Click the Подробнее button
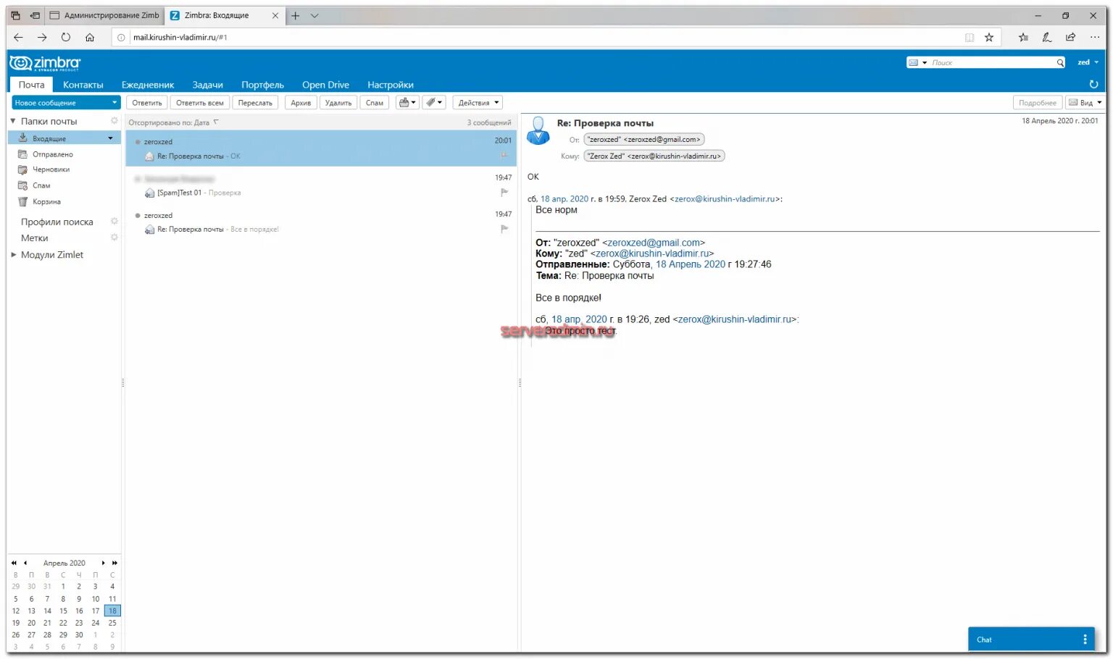 [1038, 103]
